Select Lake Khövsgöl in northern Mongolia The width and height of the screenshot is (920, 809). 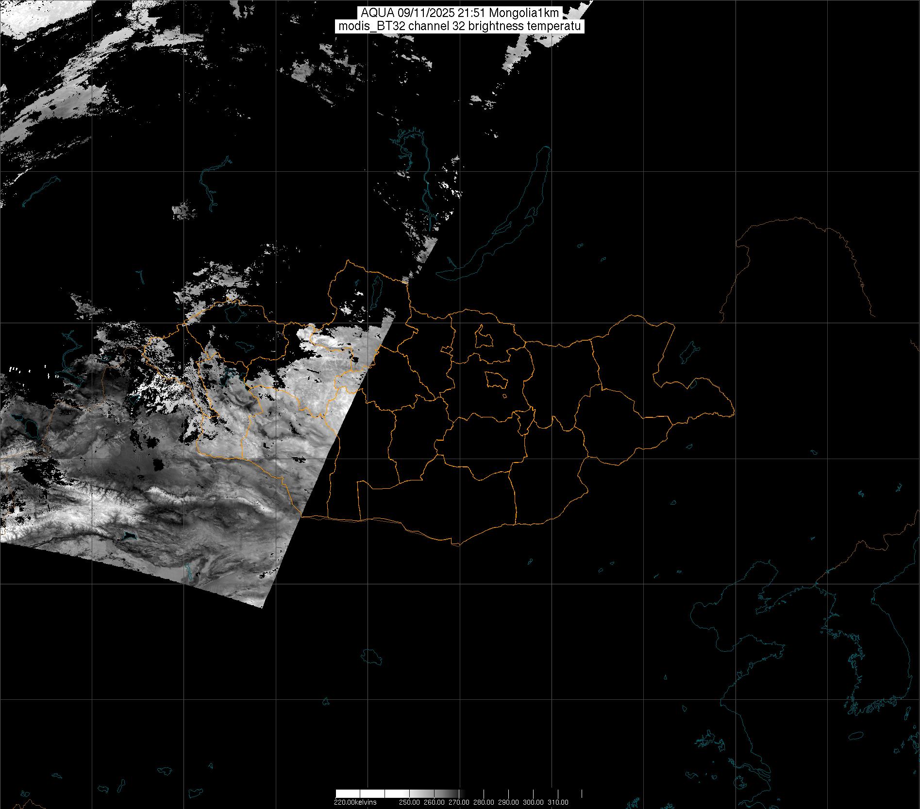[375, 289]
